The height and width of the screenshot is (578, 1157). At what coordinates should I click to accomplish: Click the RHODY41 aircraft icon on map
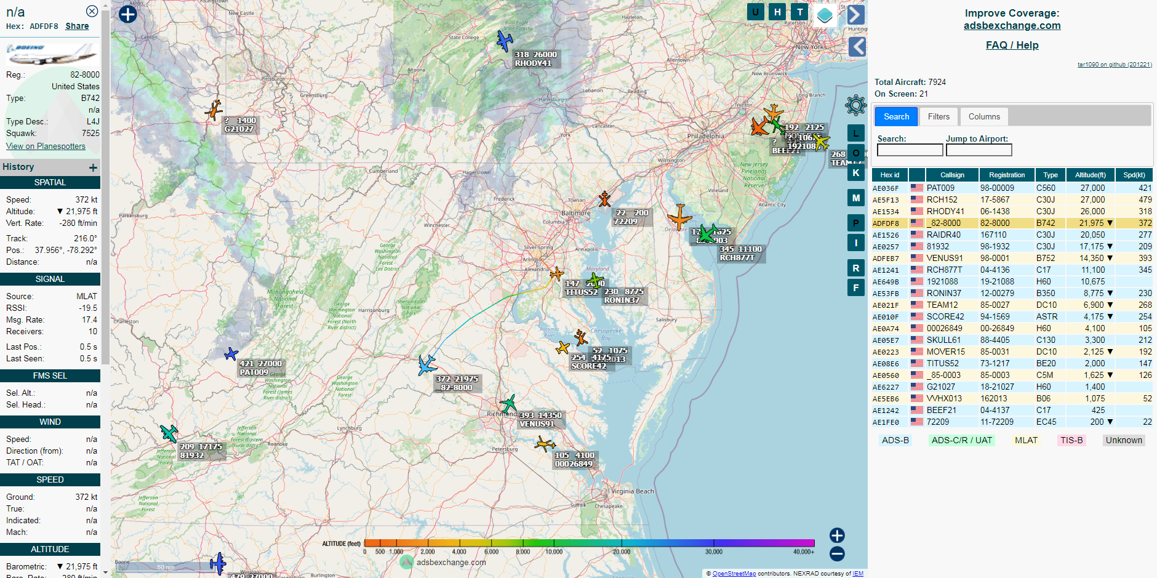pyautogui.click(x=505, y=41)
